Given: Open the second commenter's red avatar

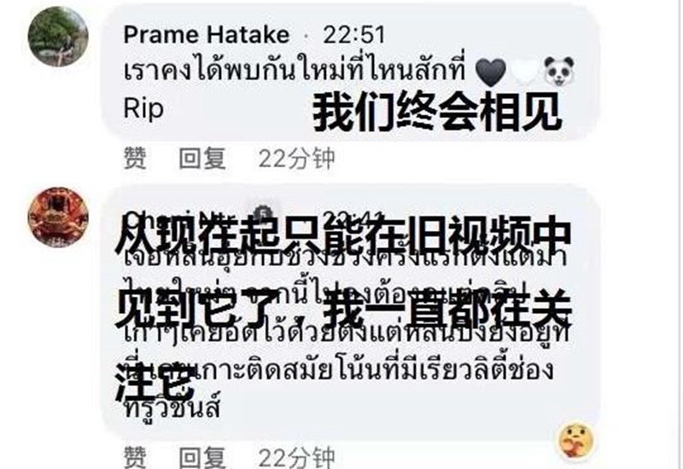Looking at the screenshot, I should (x=58, y=217).
